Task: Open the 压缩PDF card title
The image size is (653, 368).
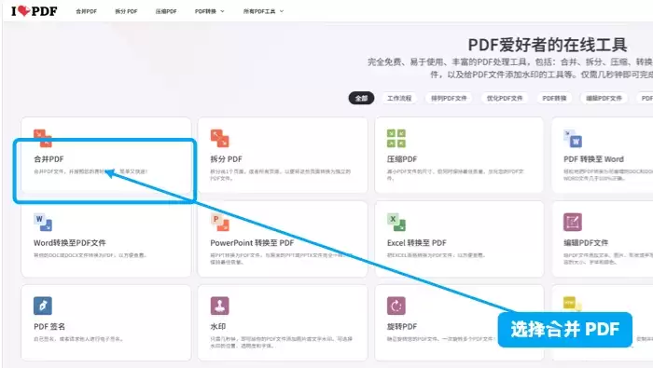Action: click(x=402, y=158)
